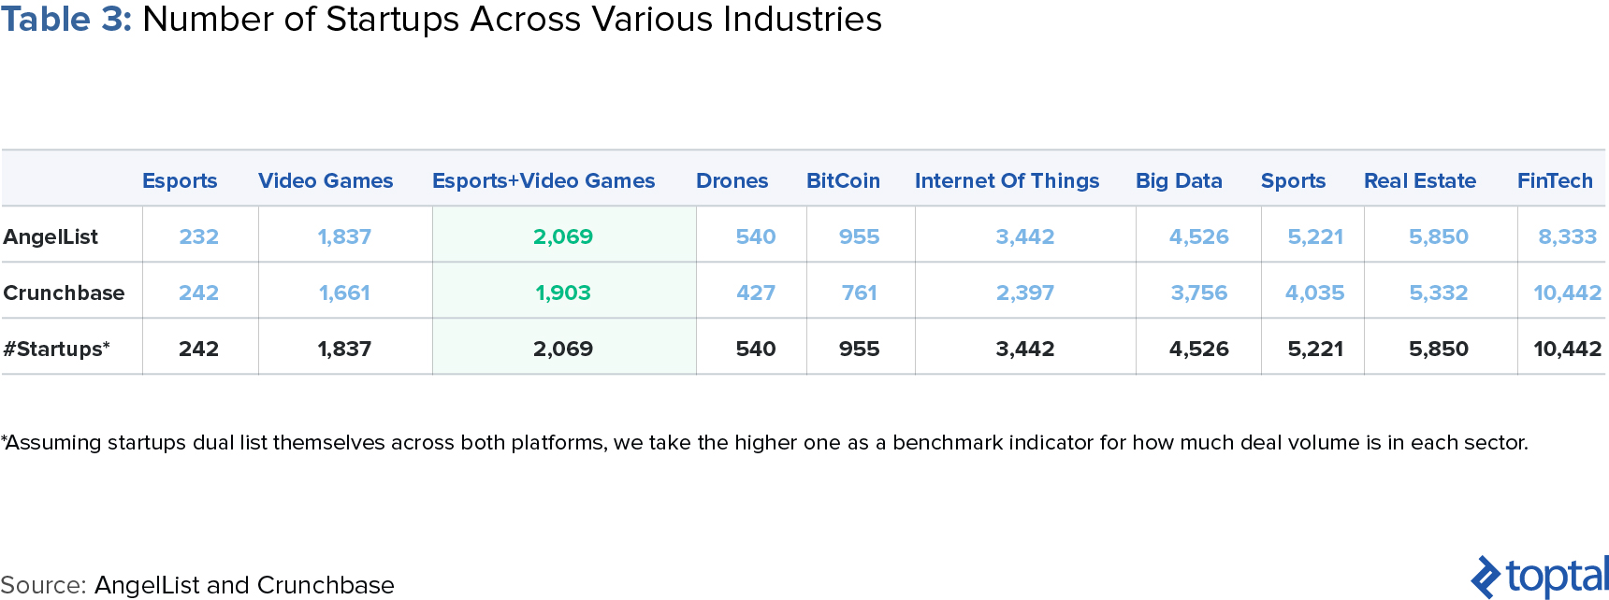Select the Big Data column header
This screenshot has height=600, width=1609.
1179,180
